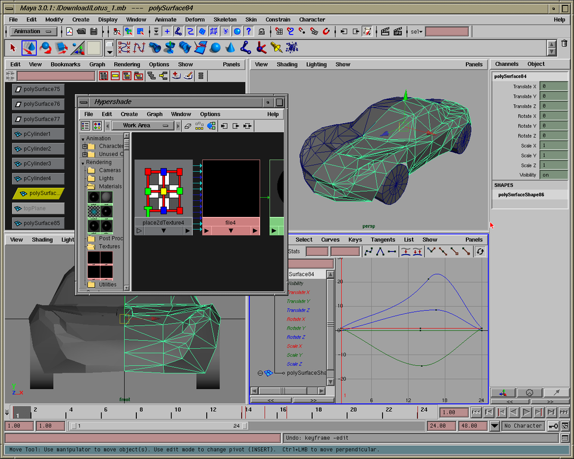This screenshot has height=459, width=574.
Task: Open the Tangents menu in Graph Editor
Action: click(x=383, y=240)
